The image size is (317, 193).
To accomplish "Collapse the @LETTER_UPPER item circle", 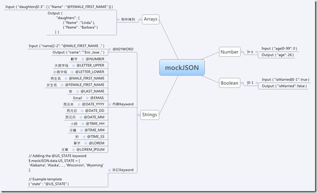I will pyautogui.click(x=74, y=66).
